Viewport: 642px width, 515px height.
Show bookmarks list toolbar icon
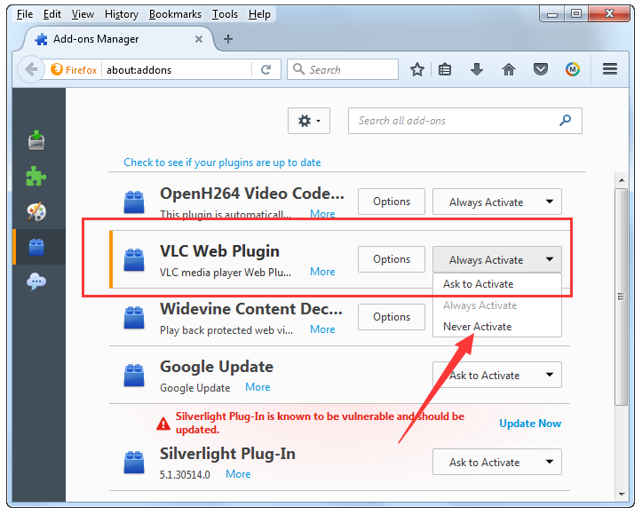point(445,69)
